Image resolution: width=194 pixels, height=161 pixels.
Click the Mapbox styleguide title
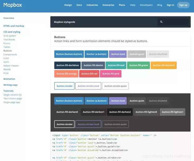click(64, 22)
